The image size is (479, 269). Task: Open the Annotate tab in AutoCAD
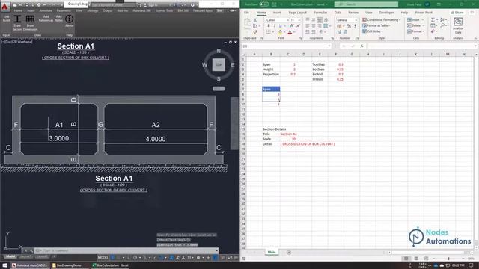(x=46, y=10)
